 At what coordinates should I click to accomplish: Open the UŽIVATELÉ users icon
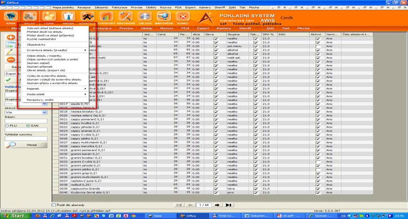click(87, 17)
